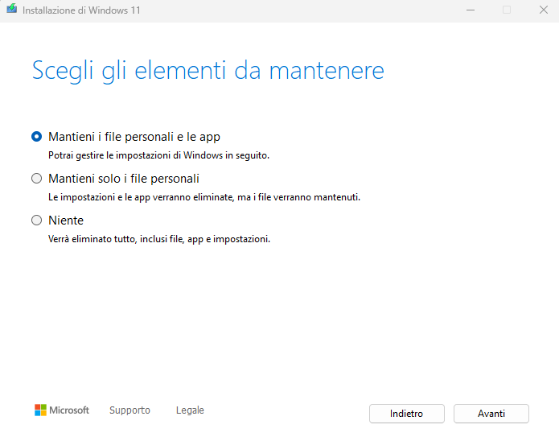Select the 'Mantieni i file personali e le app' radio button
Screen dimensions: 559x437
pyautogui.click(x=36, y=137)
